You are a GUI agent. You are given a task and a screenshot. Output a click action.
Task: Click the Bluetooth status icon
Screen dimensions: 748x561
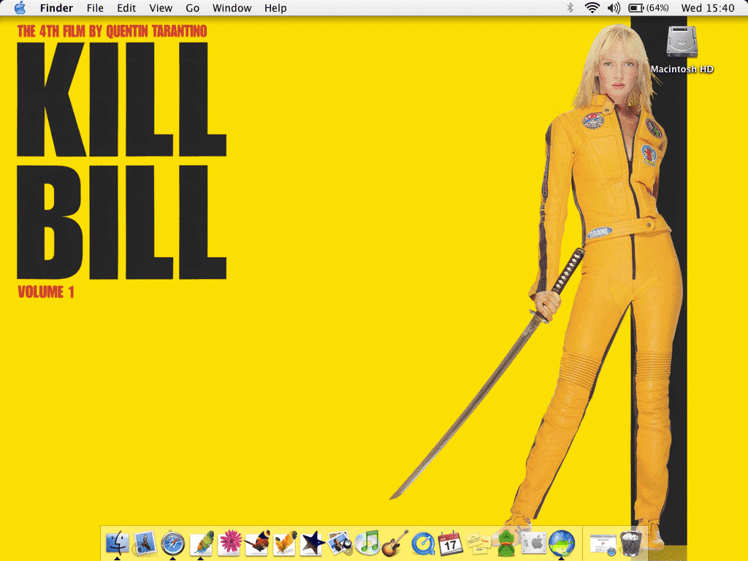pos(570,7)
